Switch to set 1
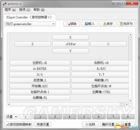140x130 pixels. point(26,117)
